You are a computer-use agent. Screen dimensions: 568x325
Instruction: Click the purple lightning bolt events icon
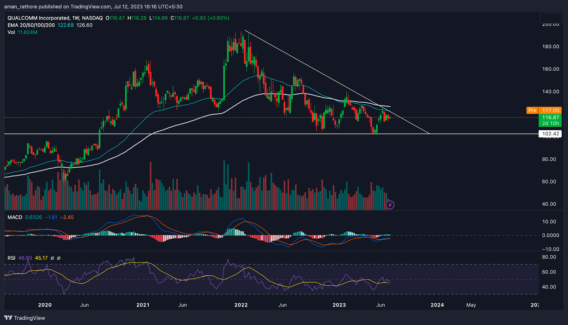tap(390, 205)
